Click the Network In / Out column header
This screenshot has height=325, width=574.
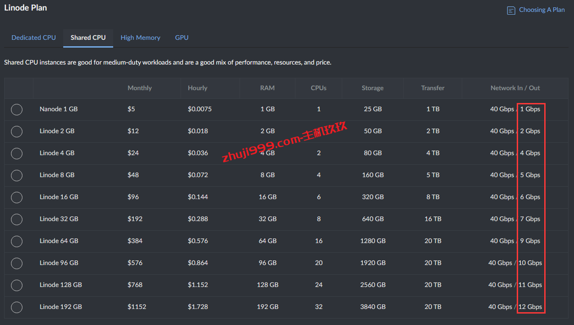pos(515,88)
